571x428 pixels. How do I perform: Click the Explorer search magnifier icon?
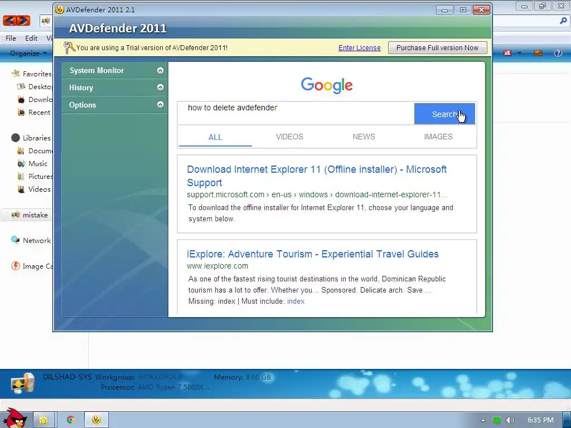pyautogui.click(x=563, y=21)
